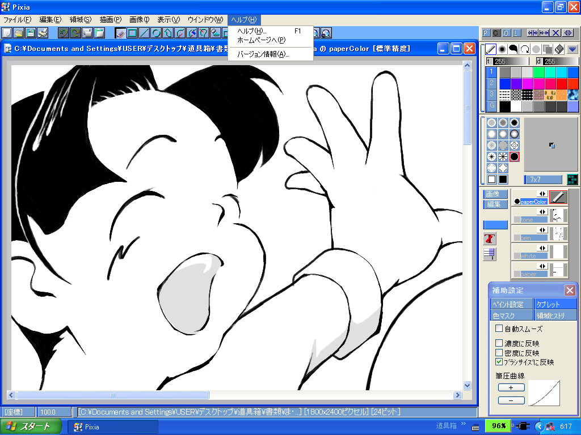This screenshot has width=581, height=435.
Task: Switch to the 色マスク tab
Action: (x=512, y=315)
